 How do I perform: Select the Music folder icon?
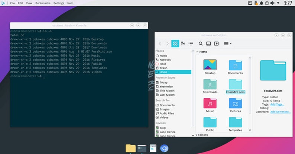pyautogui.click(x=210, y=103)
